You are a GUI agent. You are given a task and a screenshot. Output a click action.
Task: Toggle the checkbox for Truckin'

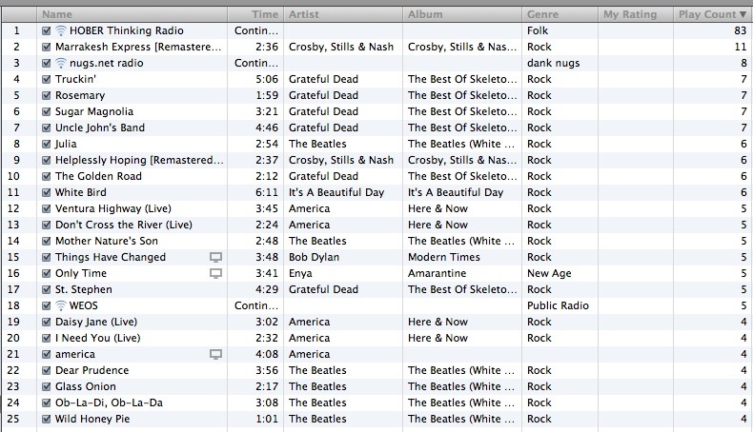click(x=46, y=79)
